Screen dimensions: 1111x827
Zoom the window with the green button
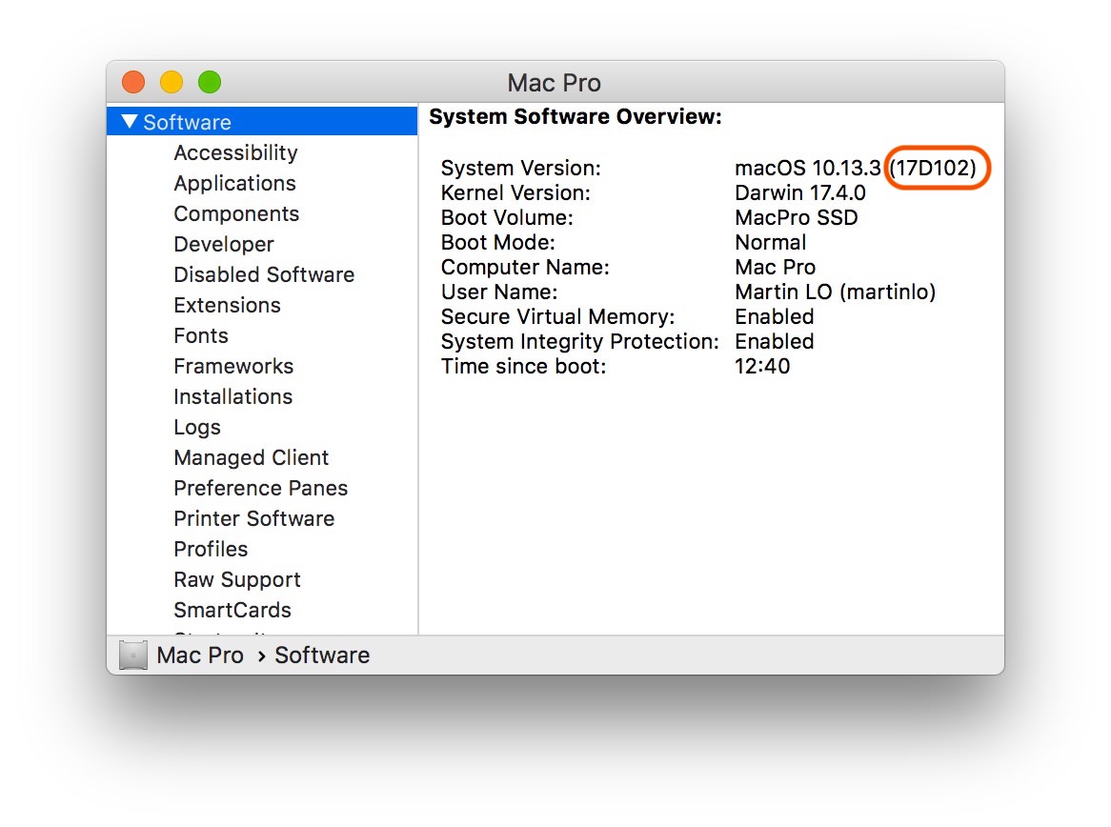coord(210,82)
